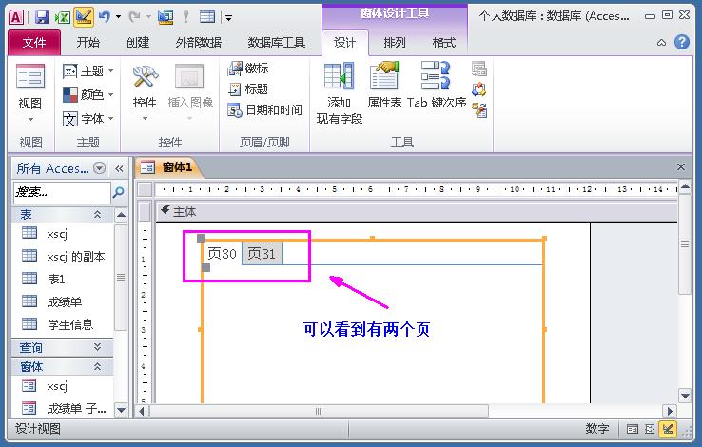
Task: Switch to the 排列 ribbon tab
Action: click(x=395, y=43)
